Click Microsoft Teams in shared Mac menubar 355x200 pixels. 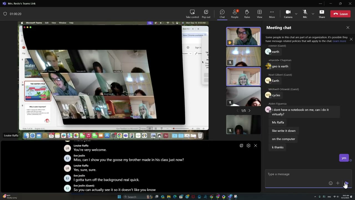tap(34, 23)
